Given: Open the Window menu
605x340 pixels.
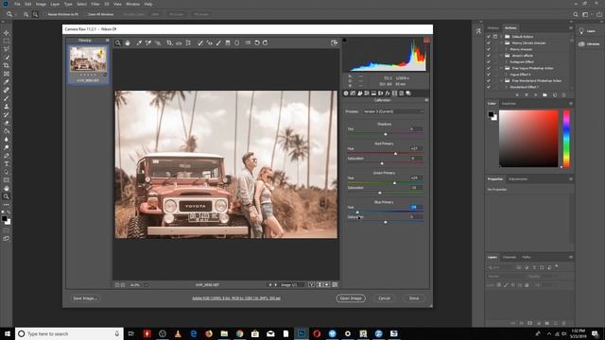Looking at the screenshot, I should [132, 4].
